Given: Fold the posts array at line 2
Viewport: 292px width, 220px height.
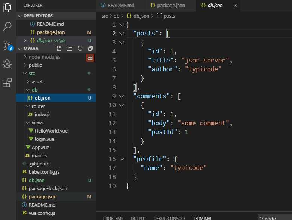Looking at the screenshot, I should [x=122, y=34].
